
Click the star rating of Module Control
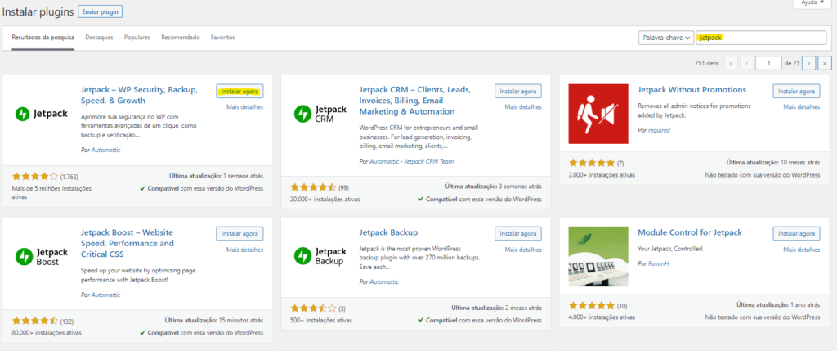592,305
